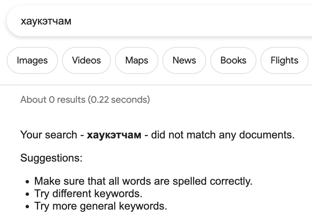Click the 'Try more general keywords.' suggestion
The height and width of the screenshot is (221, 312).
click(x=100, y=206)
